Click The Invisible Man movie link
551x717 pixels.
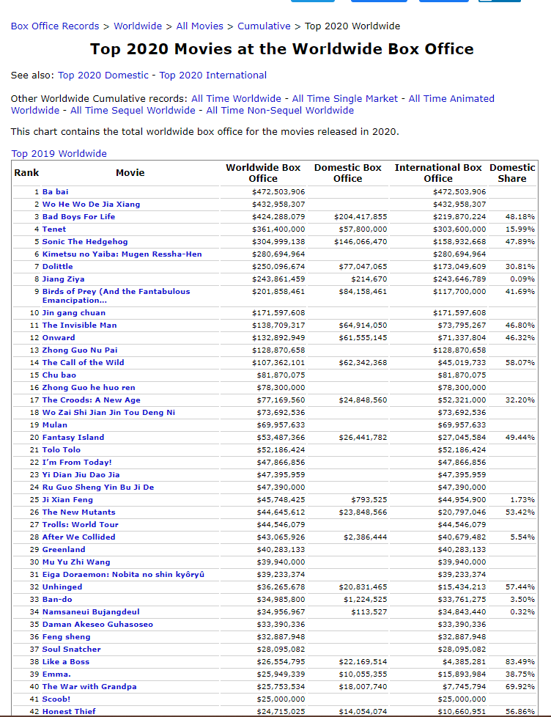79,325
